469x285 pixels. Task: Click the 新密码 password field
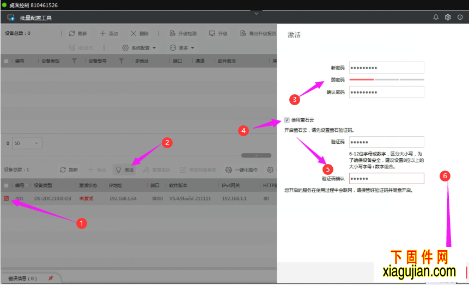coord(386,68)
